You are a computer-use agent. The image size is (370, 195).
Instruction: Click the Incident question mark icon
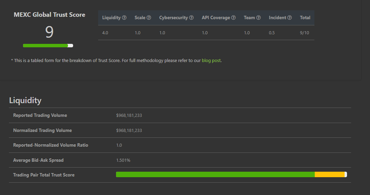click(289, 18)
